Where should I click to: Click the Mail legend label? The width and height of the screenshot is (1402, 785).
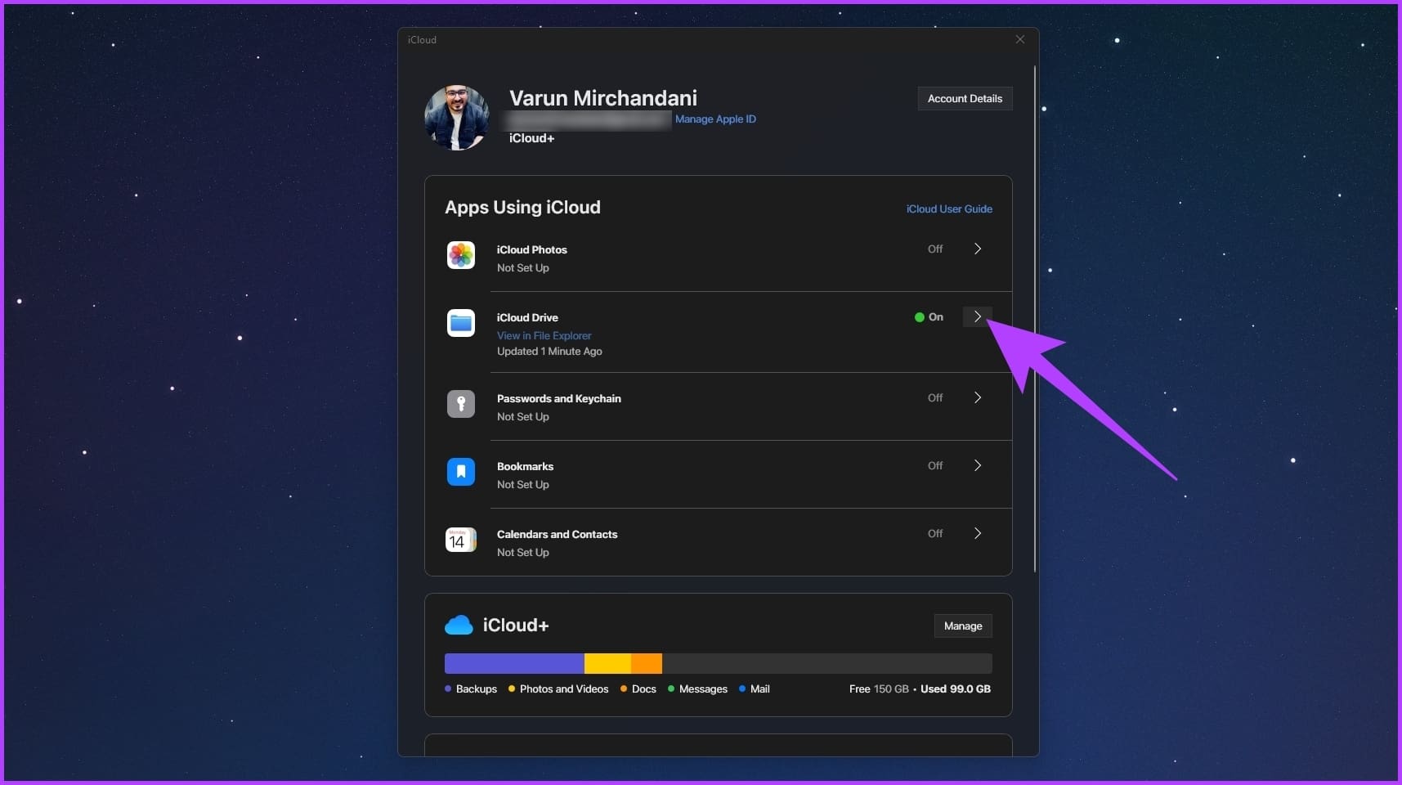point(760,689)
